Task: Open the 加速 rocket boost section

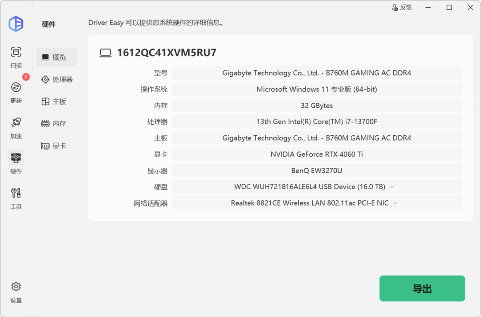Action: coord(16,128)
